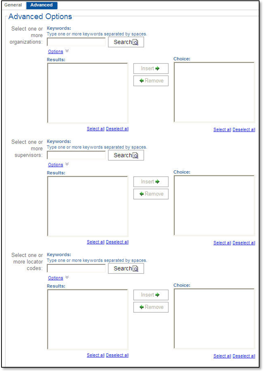Screen dimensions: 264x371
Task: Select all in locator codes Choice list
Action: (x=222, y=356)
